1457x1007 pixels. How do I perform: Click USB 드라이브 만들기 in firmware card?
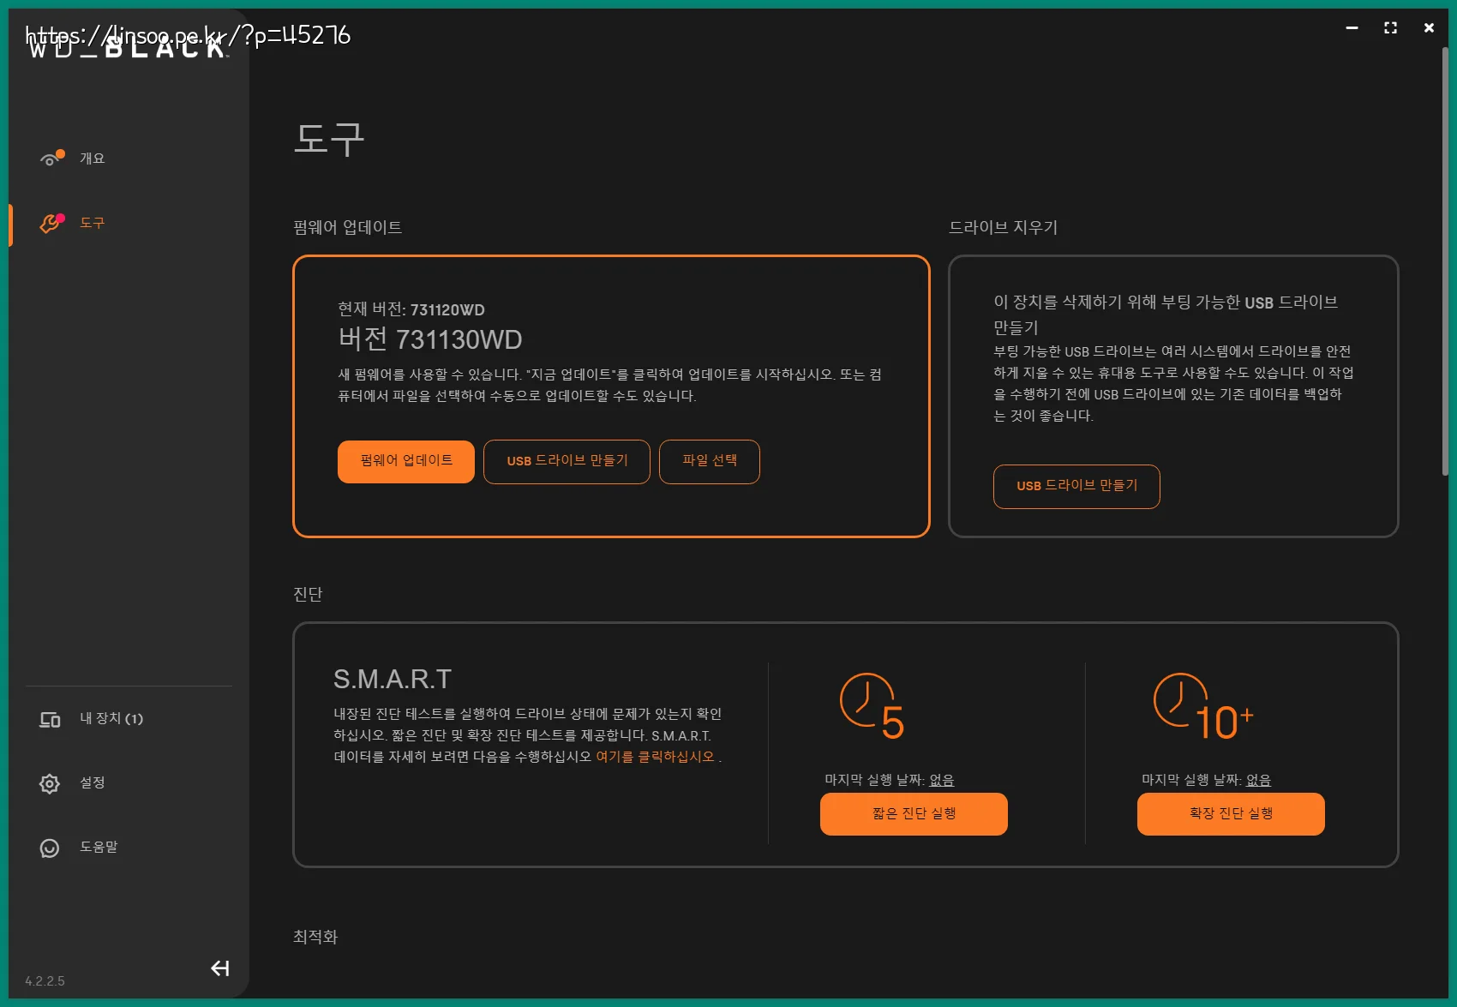pos(567,462)
